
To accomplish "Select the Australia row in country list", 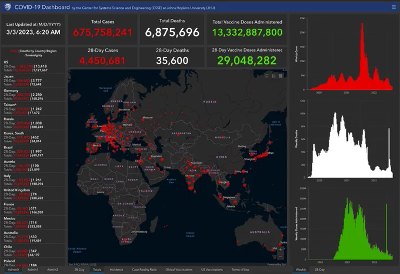I will point(34,236).
